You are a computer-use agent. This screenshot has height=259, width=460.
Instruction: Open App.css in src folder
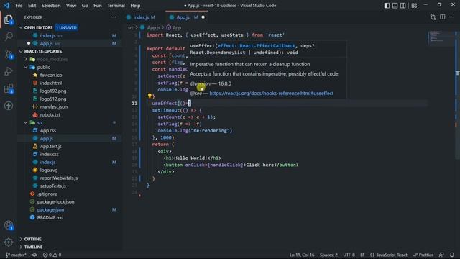48,130
